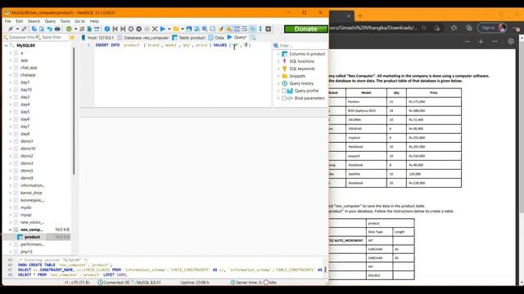The height and width of the screenshot is (294, 524).
Task: Click the zoom out minus in PDF viewer
Action: point(468,42)
